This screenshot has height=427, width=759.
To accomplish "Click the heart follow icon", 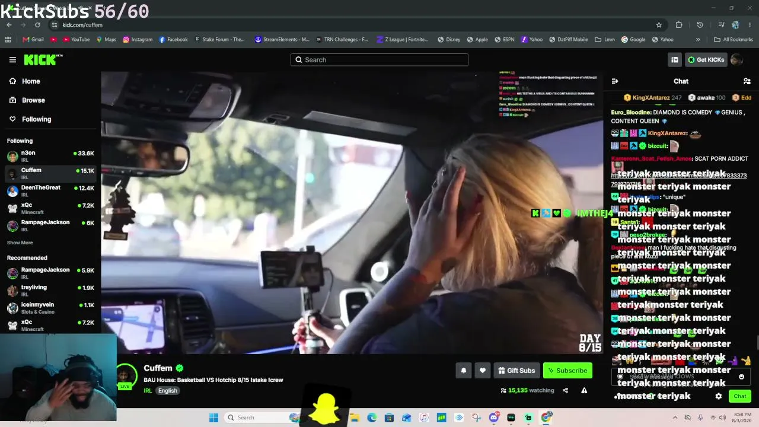I will pyautogui.click(x=483, y=371).
